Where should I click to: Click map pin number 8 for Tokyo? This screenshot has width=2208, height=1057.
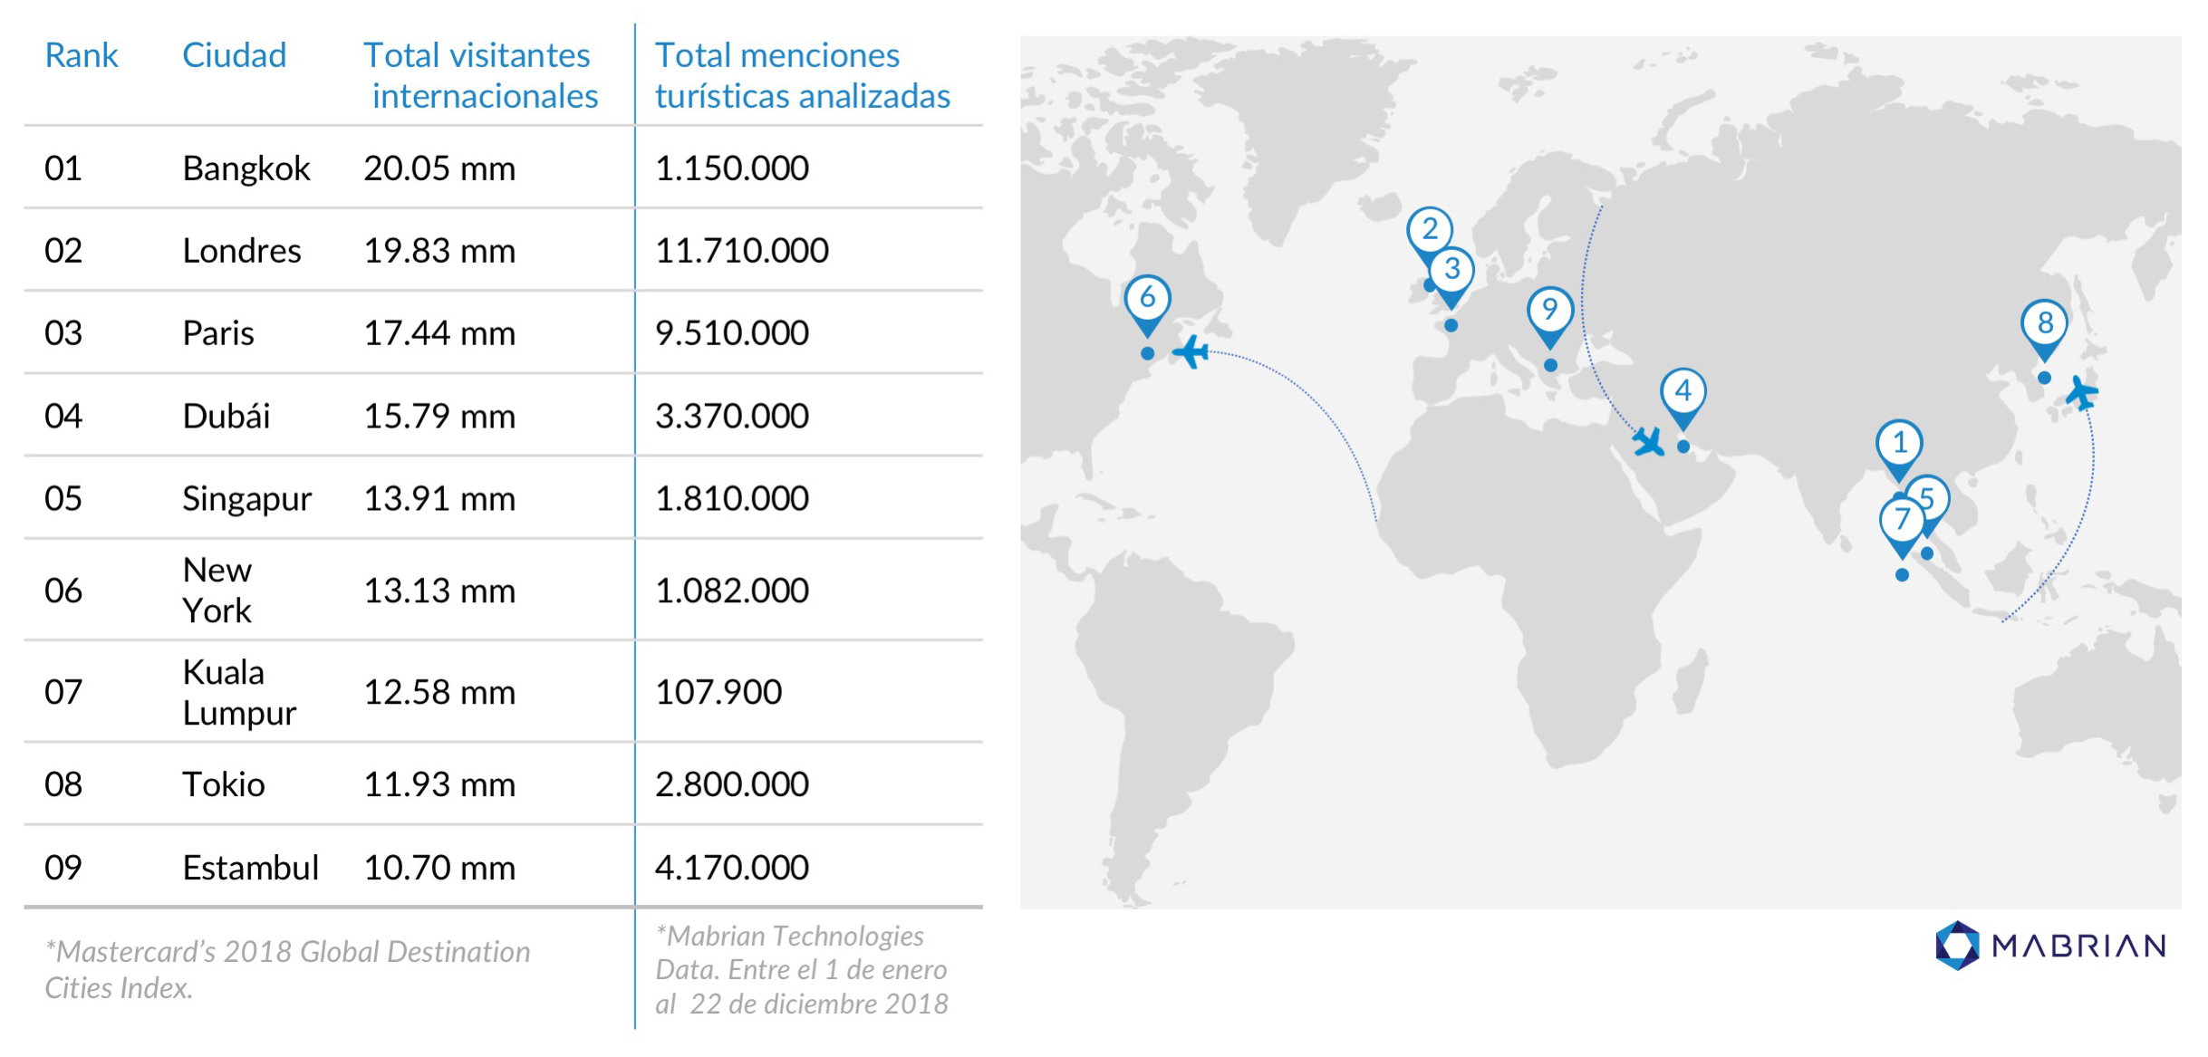[2044, 323]
